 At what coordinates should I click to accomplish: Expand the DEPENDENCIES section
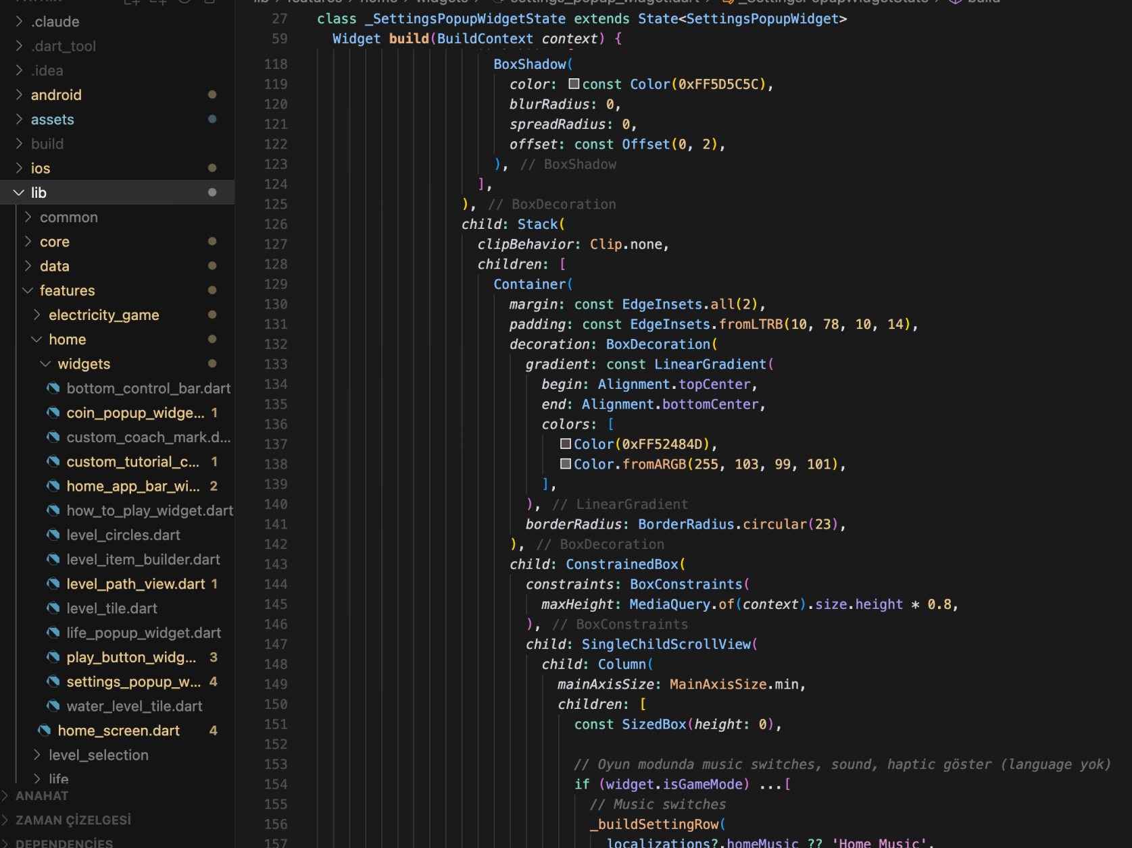click(x=61, y=843)
